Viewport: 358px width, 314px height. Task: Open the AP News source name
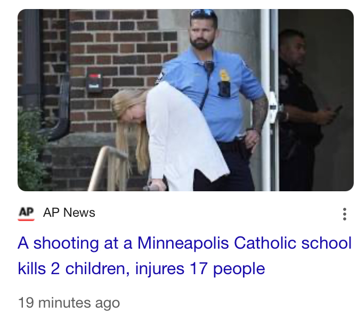pos(69,213)
